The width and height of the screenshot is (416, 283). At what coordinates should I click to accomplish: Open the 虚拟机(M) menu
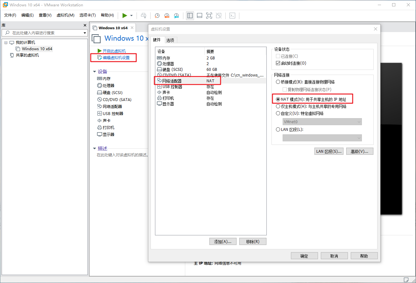(x=65, y=15)
